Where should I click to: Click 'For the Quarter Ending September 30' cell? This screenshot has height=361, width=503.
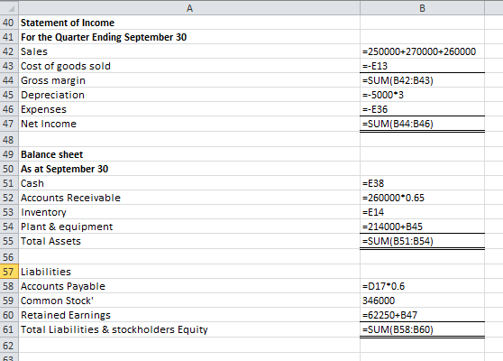click(189, 37)
